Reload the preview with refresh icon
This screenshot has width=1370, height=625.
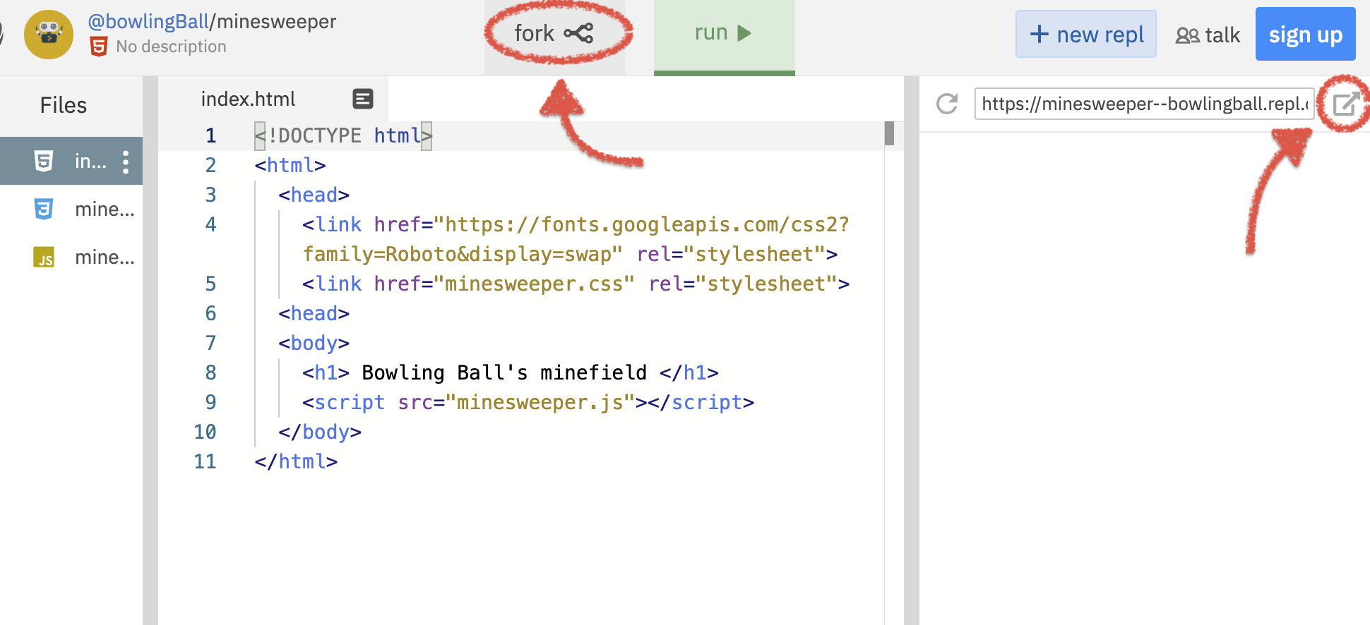click(x=947, y=104)
